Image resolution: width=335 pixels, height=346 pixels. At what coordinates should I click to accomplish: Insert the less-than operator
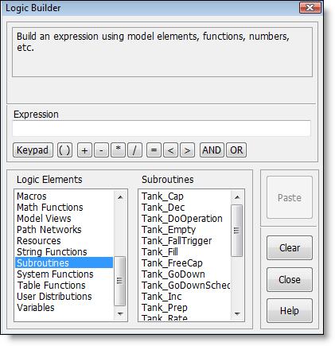171,150
